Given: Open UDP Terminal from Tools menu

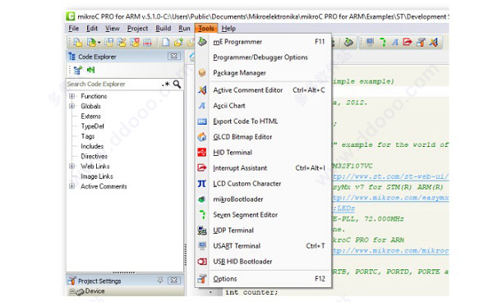Looking at the screenshot, I should pos(263,231).
